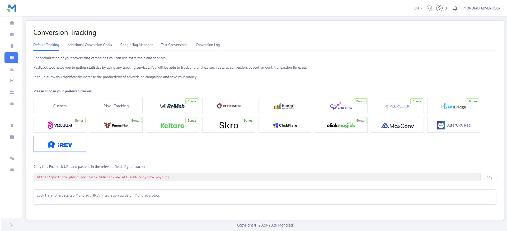Open the notification bell
Viewport: 507px width, 231px height.
coord(455,8)
